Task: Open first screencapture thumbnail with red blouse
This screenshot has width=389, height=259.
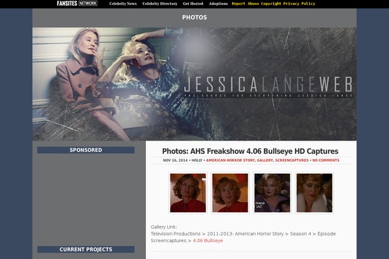Action: pyautogui.click(x=188, y=193)
